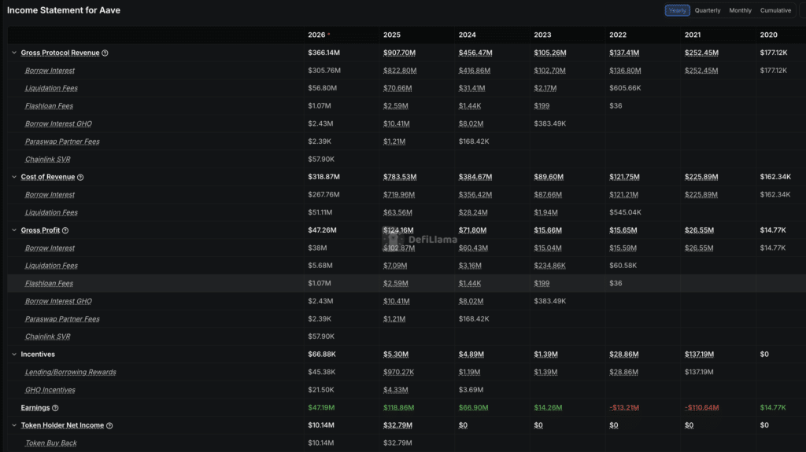Open the Cost of Revenue label link

point(48,177)
